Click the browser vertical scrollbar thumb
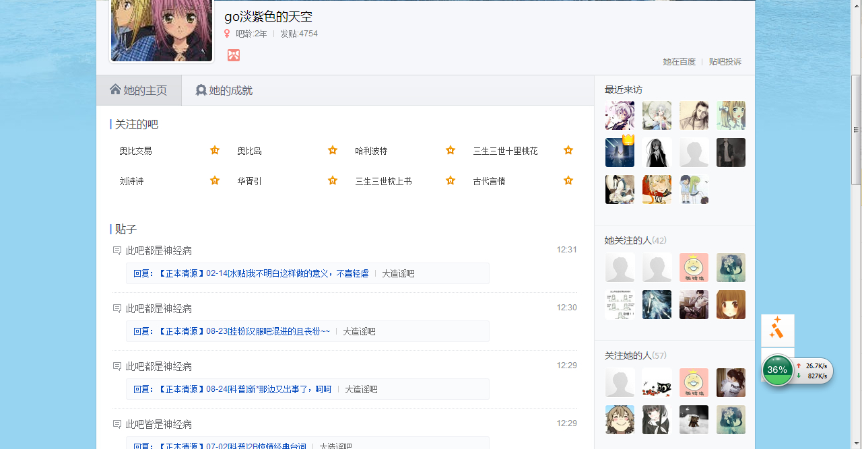This screenshot has height=449, width=862. pos(856,129)
